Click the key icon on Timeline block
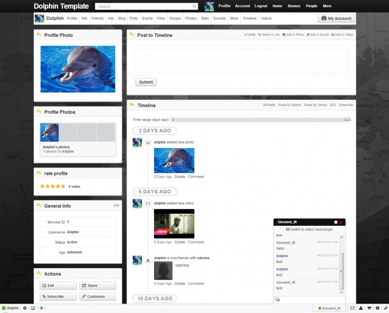Image resolution: width=389 pixels, height=313 pixels. click(x=132, y=105)
